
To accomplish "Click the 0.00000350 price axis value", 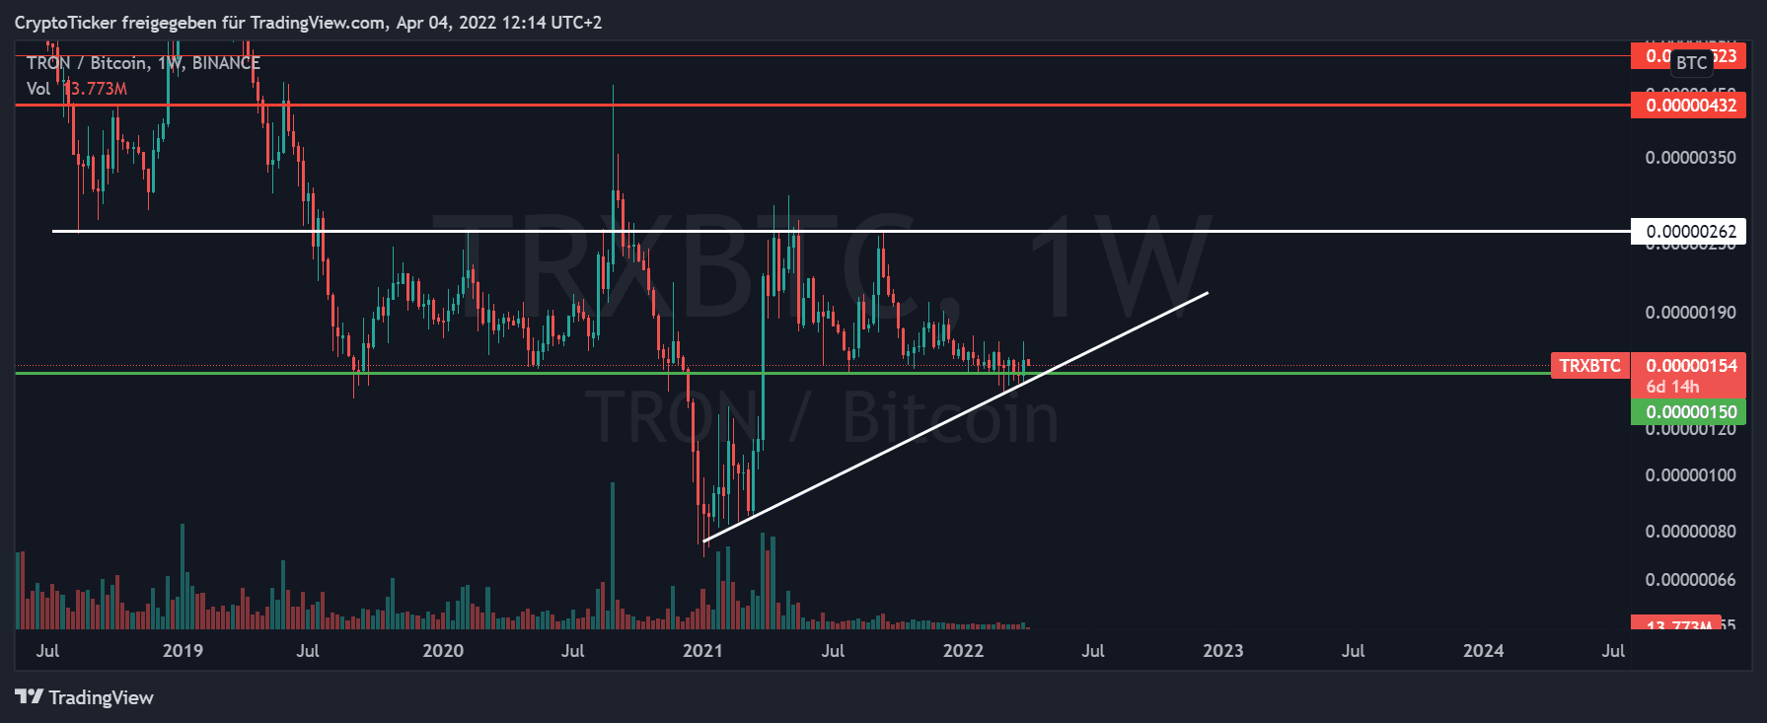I will click(1690, 158).
